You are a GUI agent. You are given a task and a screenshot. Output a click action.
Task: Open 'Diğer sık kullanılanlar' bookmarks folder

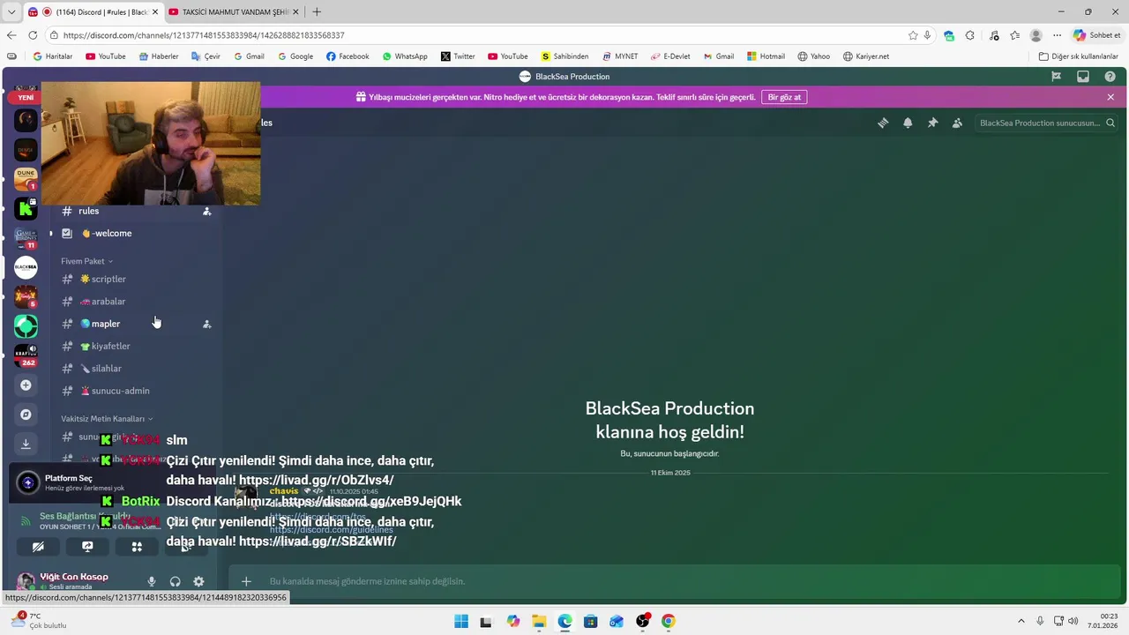coord(1078,56)
